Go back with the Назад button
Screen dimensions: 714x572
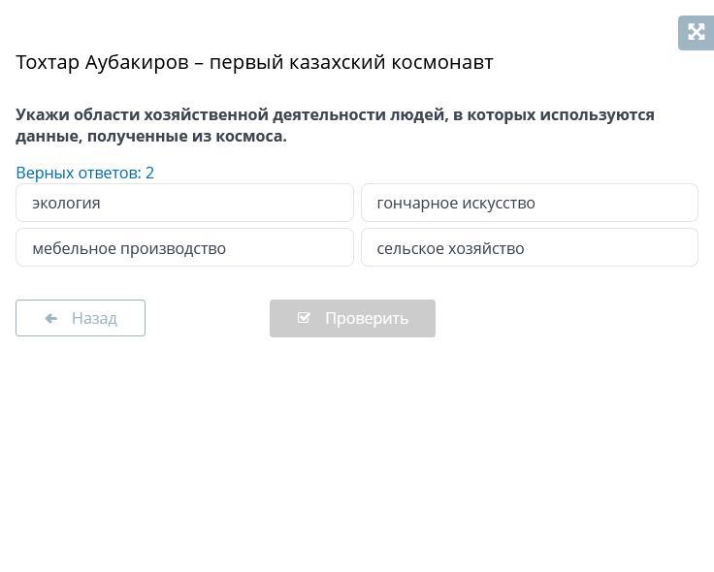81,318
